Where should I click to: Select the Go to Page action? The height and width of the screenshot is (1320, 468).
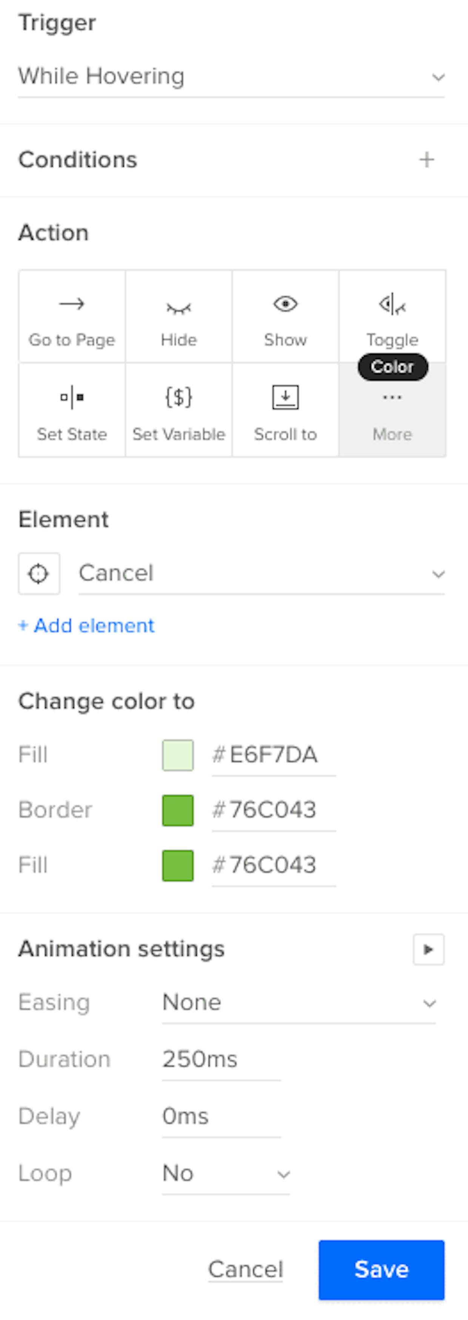[72, 317]
